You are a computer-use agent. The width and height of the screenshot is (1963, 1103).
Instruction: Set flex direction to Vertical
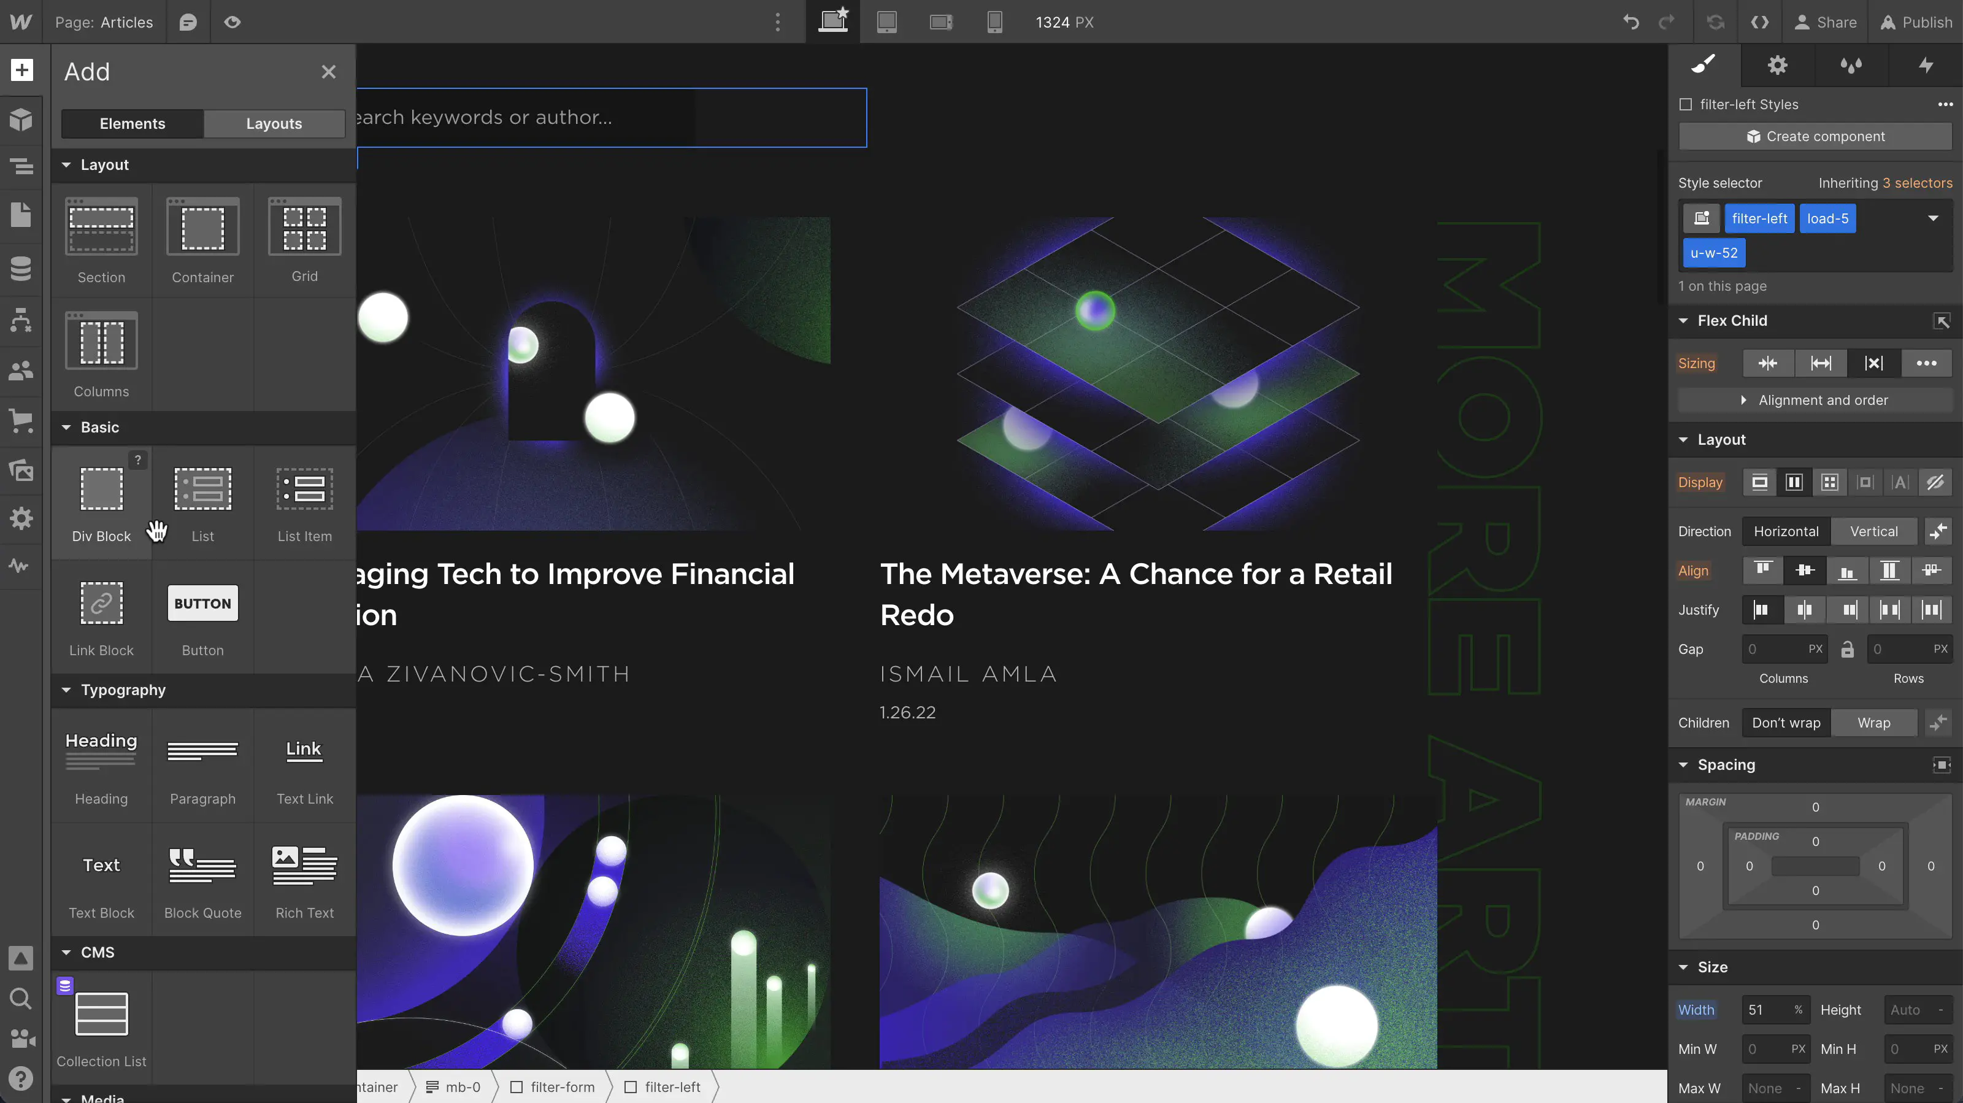click(x=1873, y=531)
